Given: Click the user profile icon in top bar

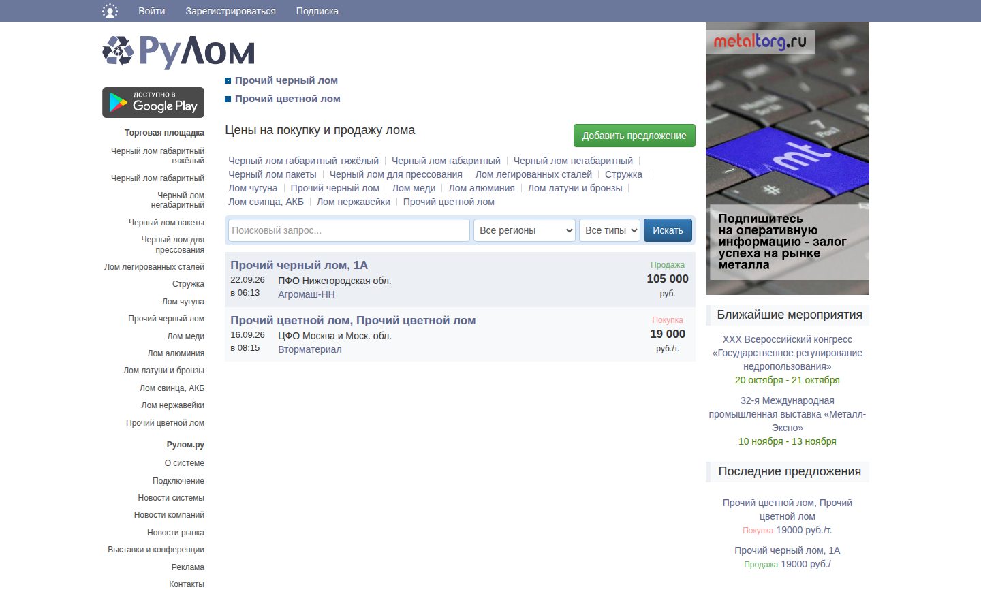Looking at the screenshot, I should pyautogui.click(x=110, y=11).
